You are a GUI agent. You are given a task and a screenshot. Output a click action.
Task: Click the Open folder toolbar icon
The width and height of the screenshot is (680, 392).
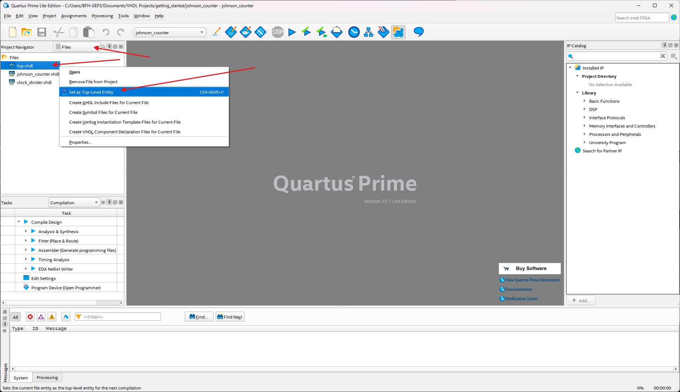point(27,32)
